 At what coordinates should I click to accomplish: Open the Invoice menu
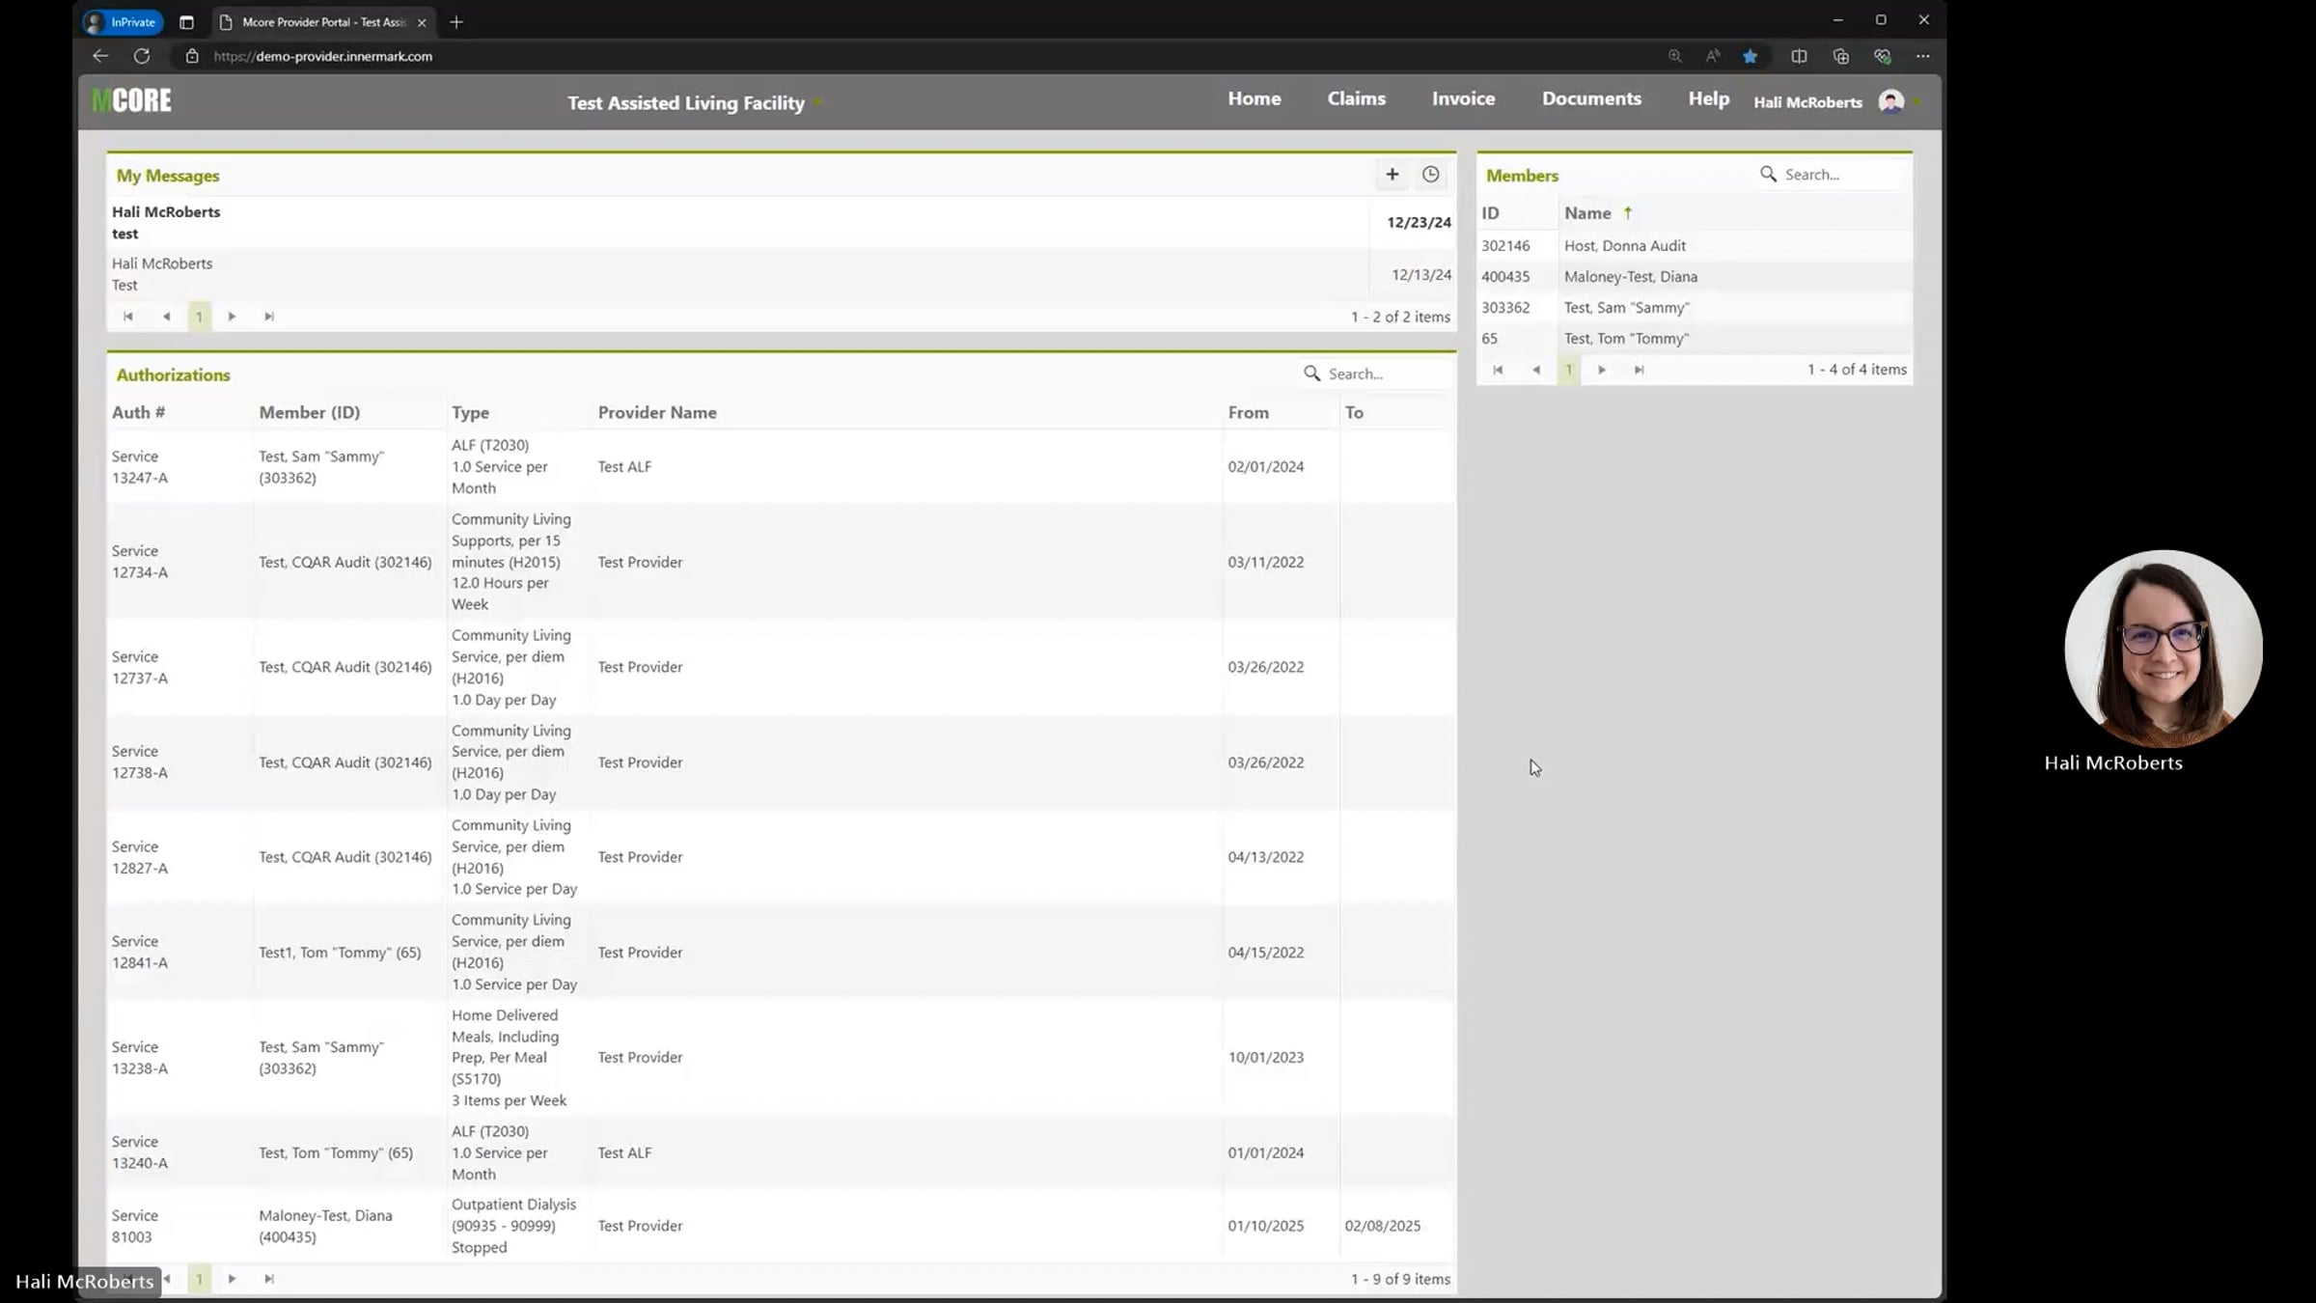click(x=1463, y=98)
